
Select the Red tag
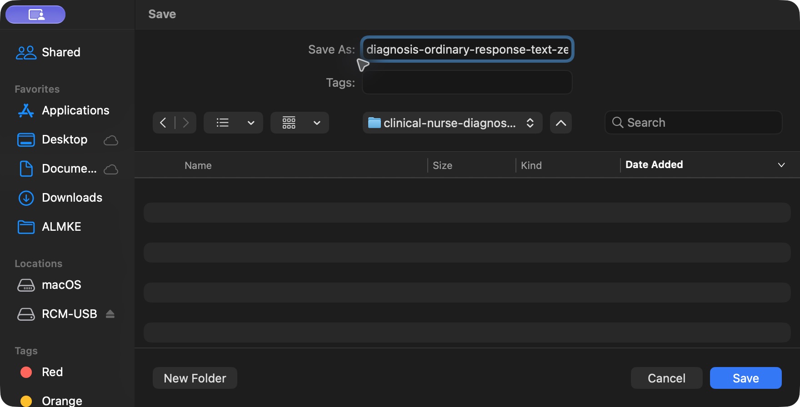coord(42,372)
